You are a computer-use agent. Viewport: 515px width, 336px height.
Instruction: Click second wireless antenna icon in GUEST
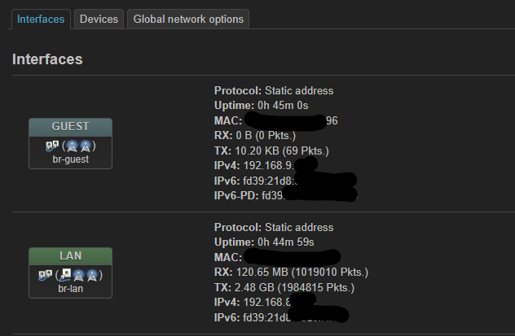(86, 146)
